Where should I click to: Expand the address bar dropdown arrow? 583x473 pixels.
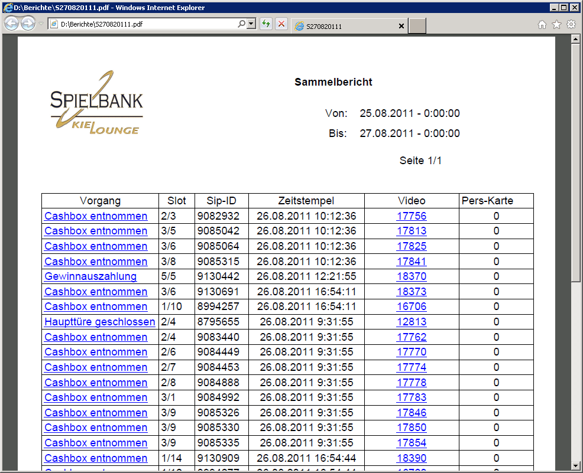(251, 24)
